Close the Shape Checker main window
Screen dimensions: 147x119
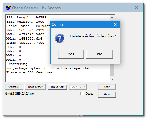[x=136, y=8]
